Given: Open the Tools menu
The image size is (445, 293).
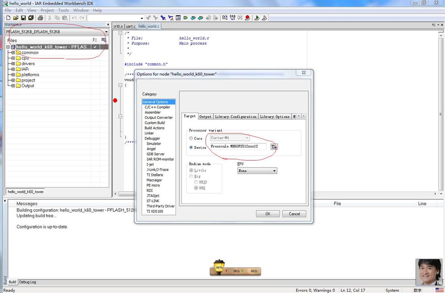Looking at the screenshot, I should (64, 10).
